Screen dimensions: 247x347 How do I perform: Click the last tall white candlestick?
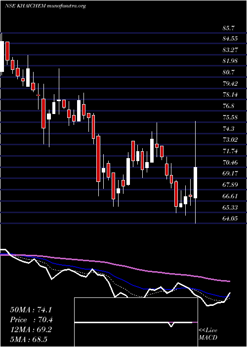point(196,182)
